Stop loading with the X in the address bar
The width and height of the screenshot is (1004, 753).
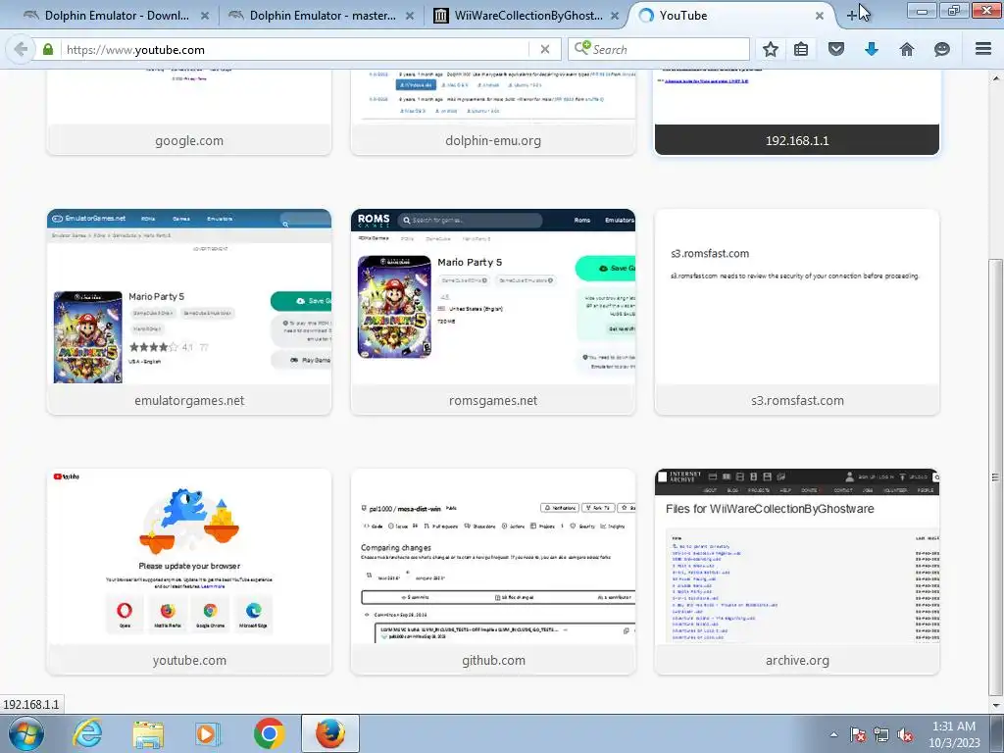click(x=545, y=49)
